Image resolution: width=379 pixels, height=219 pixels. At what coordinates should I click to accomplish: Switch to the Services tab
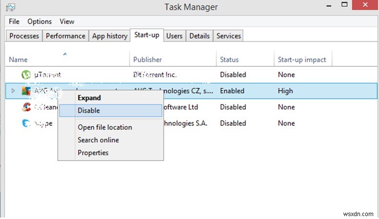click(x=228, y=36)
